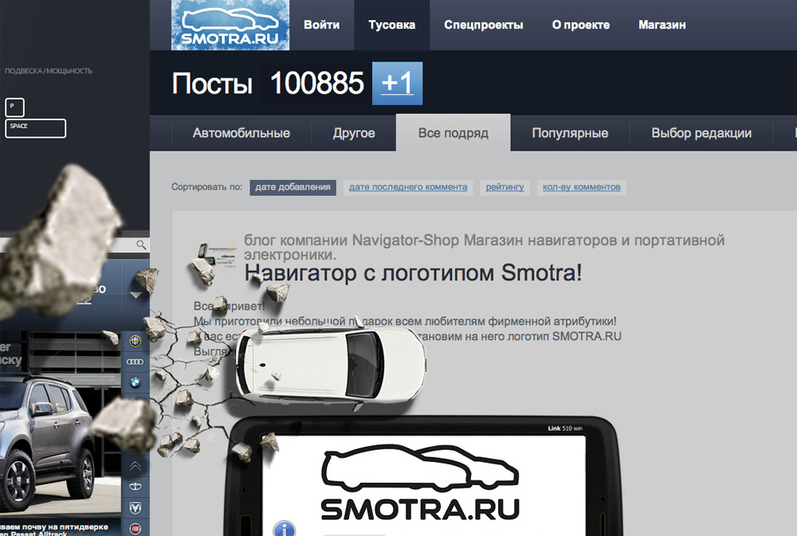Select the Audi rings brand icon

pyautogui.click(x=135, y=362)
